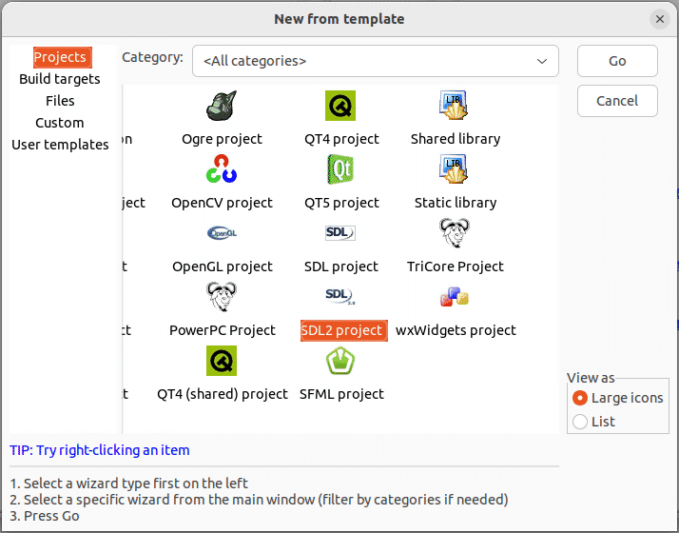Select the OpenCV project icon

coord(222,169)
